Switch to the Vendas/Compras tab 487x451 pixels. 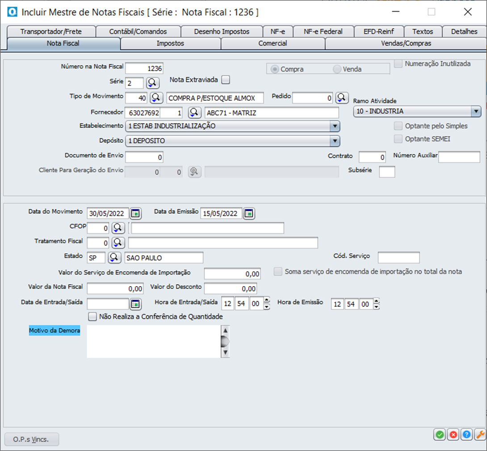pyautogui.click(x=406, y=43)
